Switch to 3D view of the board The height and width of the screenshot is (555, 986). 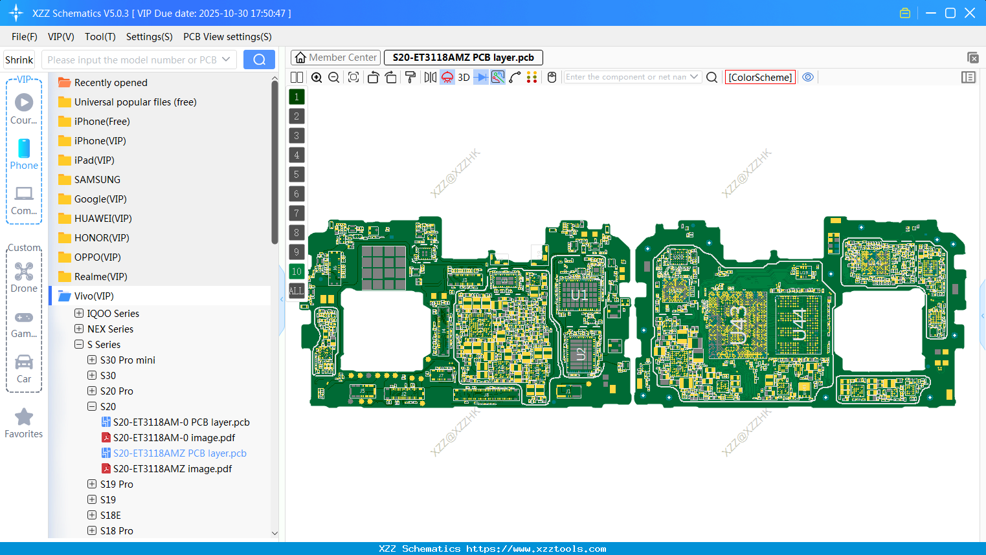coord(464,78)
